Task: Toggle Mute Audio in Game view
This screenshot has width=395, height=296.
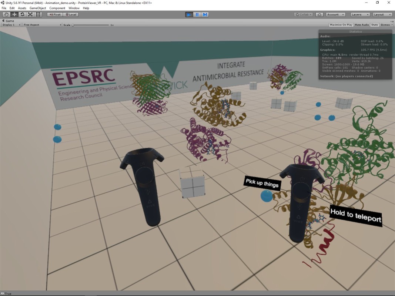Action: coord(361,25)
